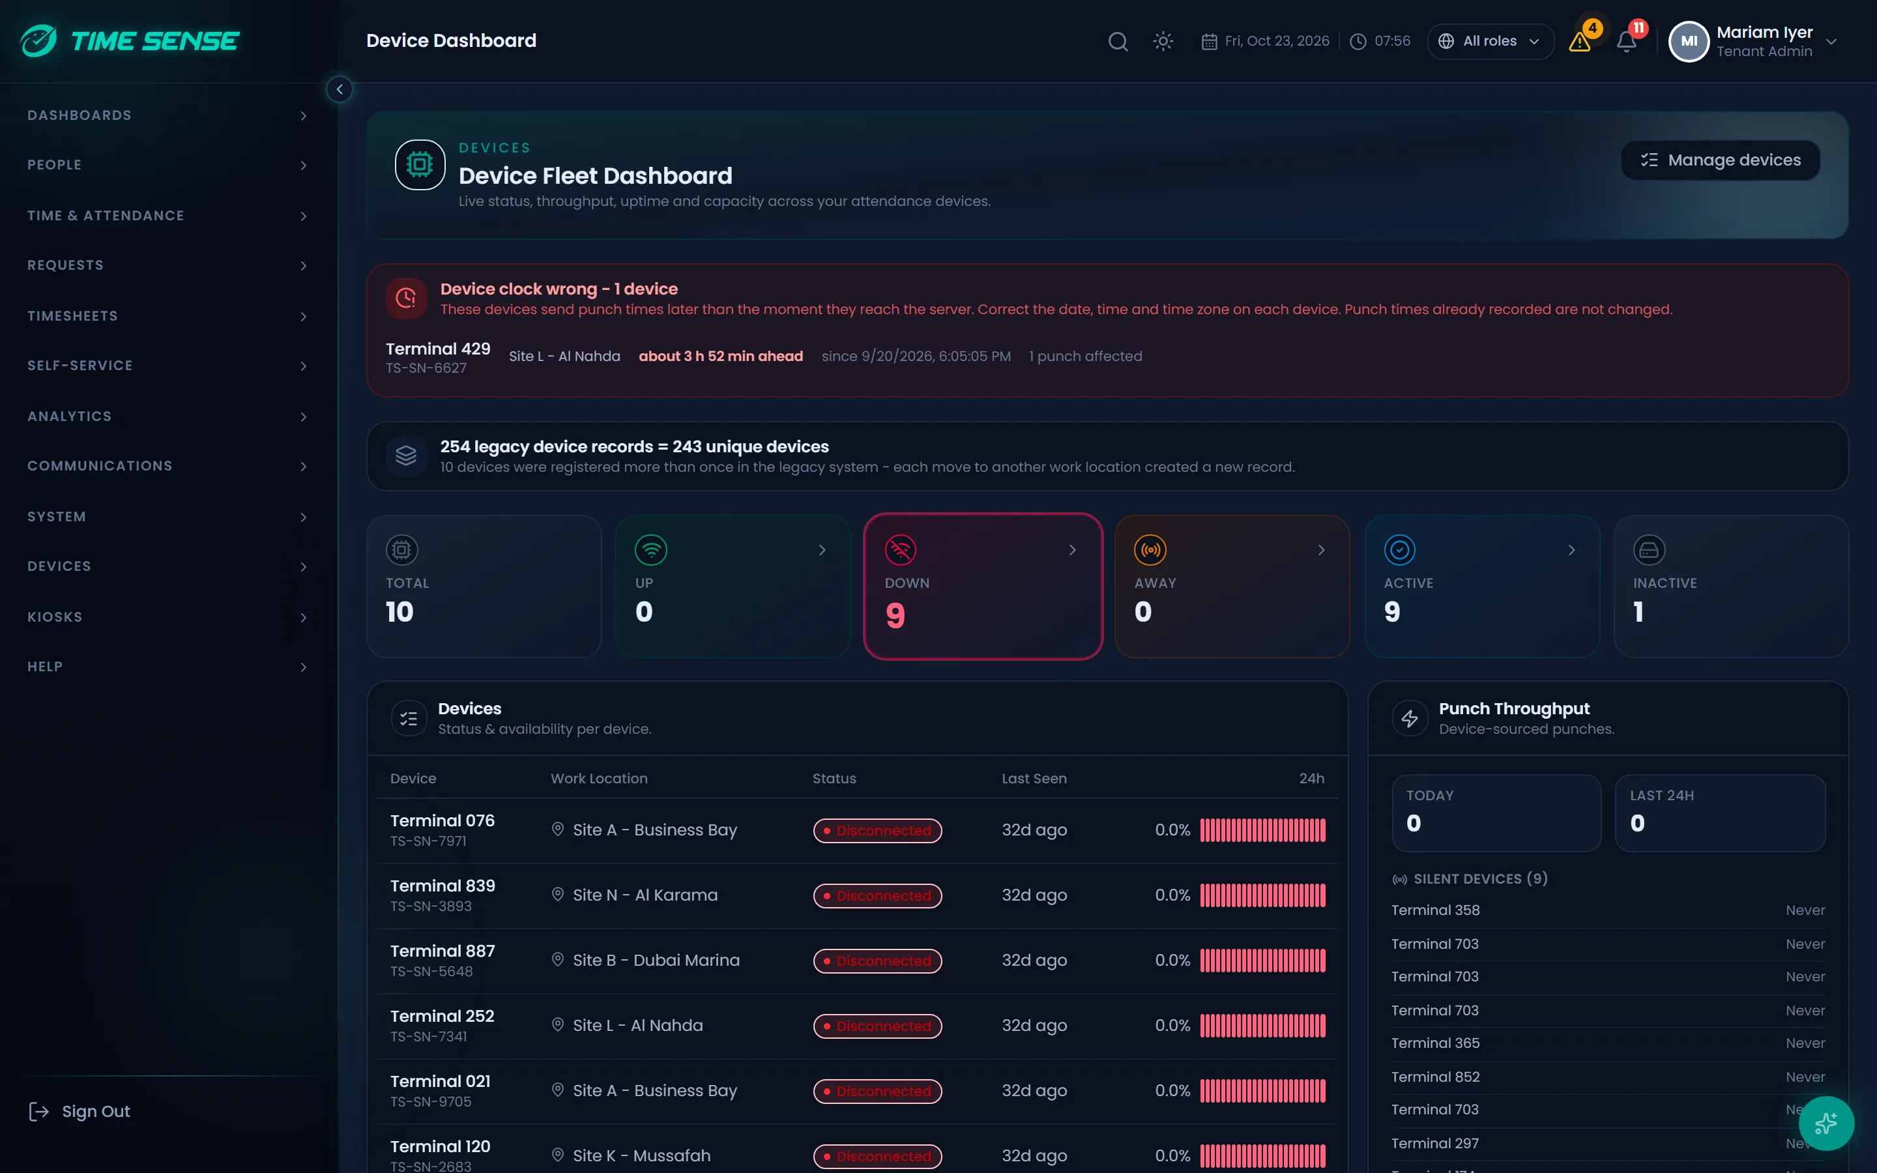Click the Site K - Mussafah location text
This screenshot has width=1877, height=1173.
641,1155
